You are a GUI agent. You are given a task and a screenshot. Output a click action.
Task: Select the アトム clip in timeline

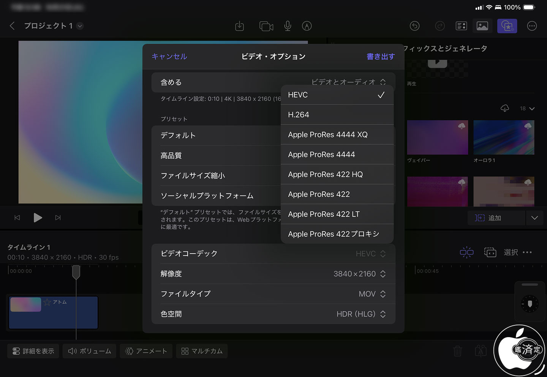pyautogui.click(x=53, y=312)
